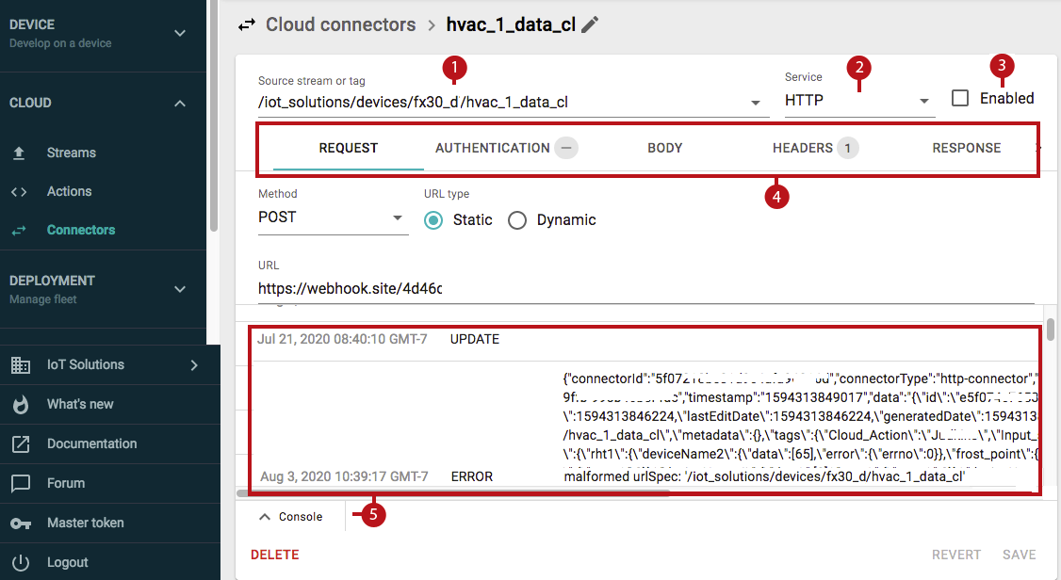1061x580 pixels.
Task: Click the Headers tab count badge
Action: coord(847,148)
